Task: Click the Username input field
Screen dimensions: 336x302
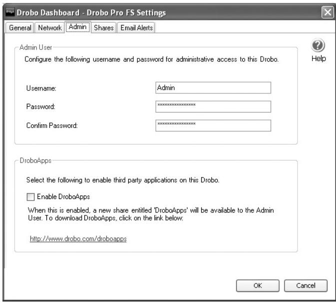Action: (213, 87)
